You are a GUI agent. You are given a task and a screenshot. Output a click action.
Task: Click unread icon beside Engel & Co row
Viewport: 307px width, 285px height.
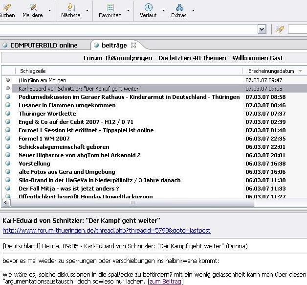(8, 121)
